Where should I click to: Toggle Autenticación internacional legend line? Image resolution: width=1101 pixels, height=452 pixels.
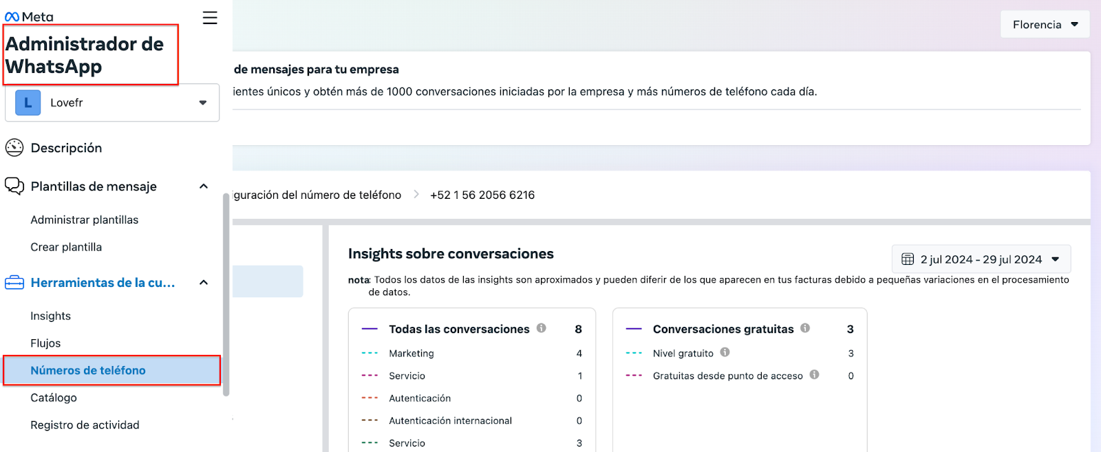[370, 420]
